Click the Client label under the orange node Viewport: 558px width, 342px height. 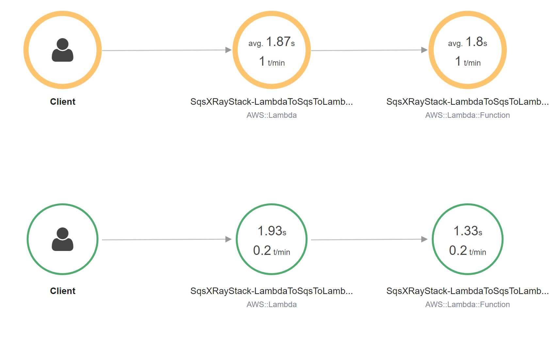tap(63, 102)
